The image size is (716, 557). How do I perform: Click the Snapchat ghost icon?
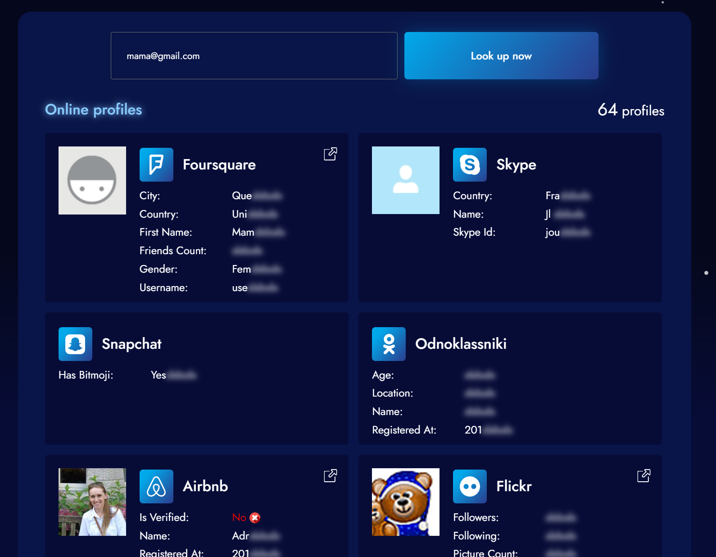coord(75,344)
